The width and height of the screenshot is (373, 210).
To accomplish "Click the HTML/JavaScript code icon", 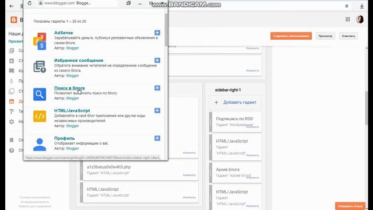I will 40,116.
